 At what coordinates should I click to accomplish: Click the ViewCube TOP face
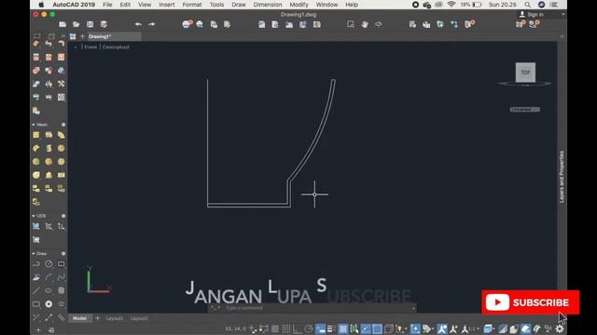tap(525, 73)
